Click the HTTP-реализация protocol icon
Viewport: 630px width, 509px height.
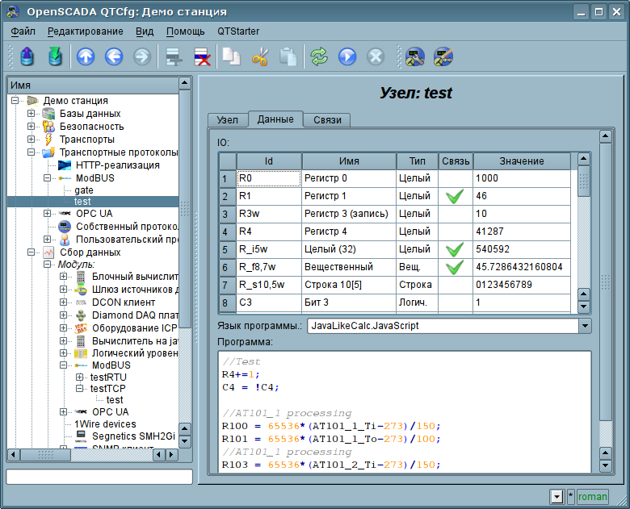click(x=65, y=165)
